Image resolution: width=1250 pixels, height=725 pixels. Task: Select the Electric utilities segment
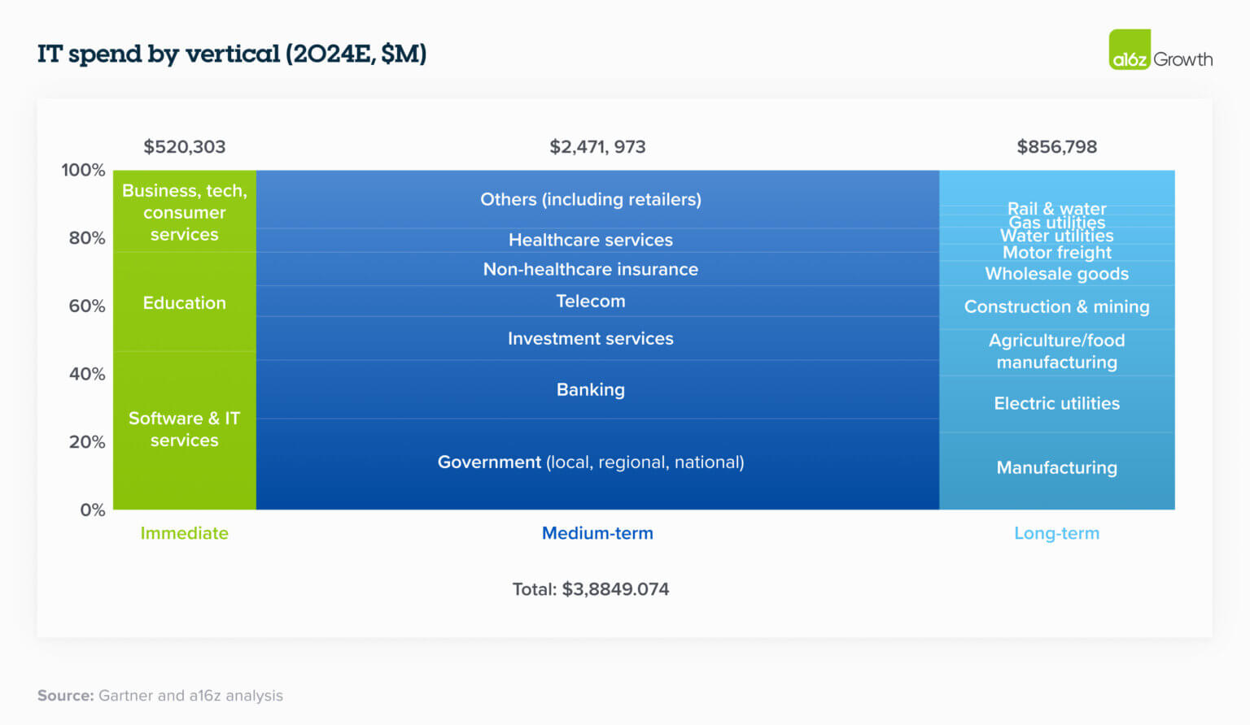(1057, 403)
